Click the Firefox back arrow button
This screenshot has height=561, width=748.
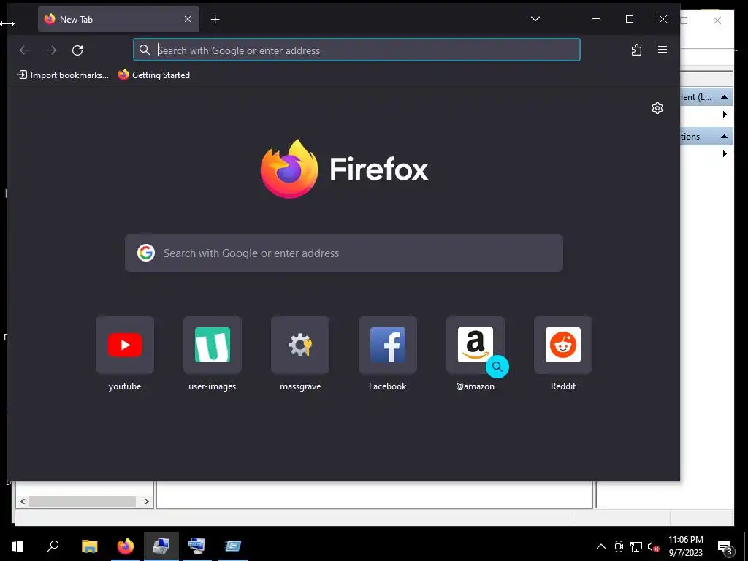pyautogui.click(x=25, y=50)
